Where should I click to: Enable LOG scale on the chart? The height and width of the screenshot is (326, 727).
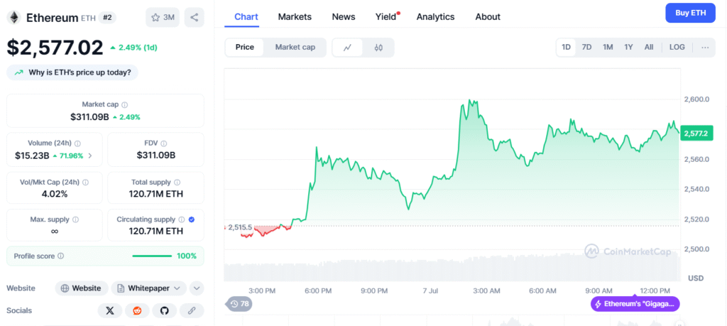coord(677,48)
